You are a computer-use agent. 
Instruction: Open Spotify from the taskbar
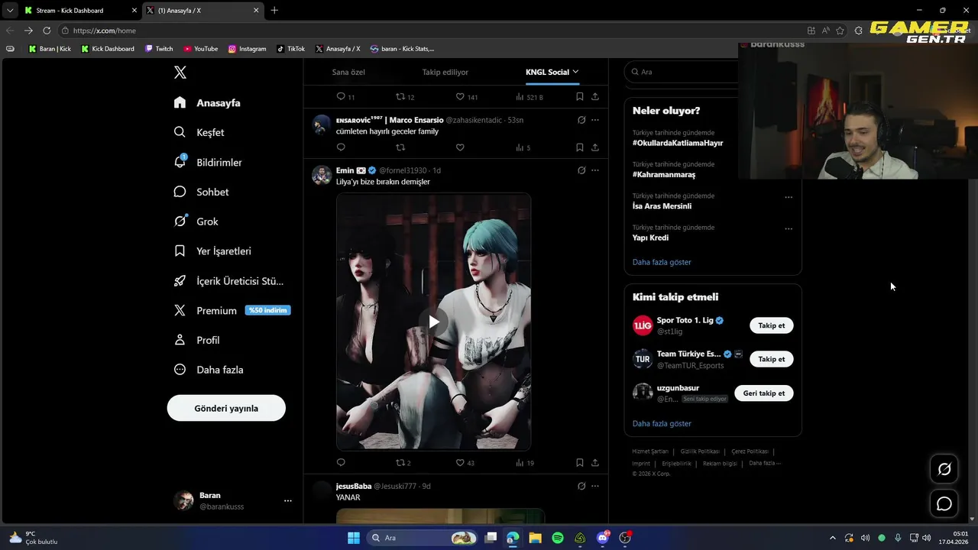click(x=558, y=538)
